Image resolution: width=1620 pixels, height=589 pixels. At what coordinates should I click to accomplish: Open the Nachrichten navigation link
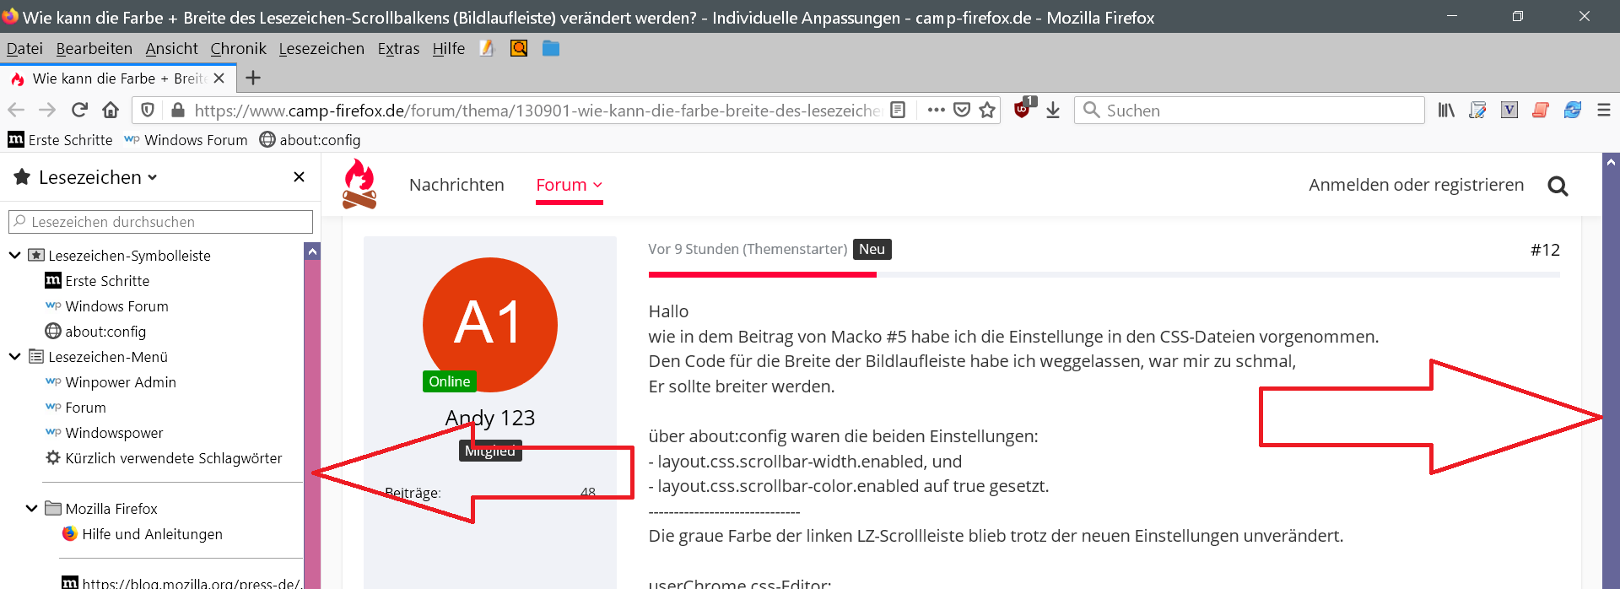coord(456,185)
